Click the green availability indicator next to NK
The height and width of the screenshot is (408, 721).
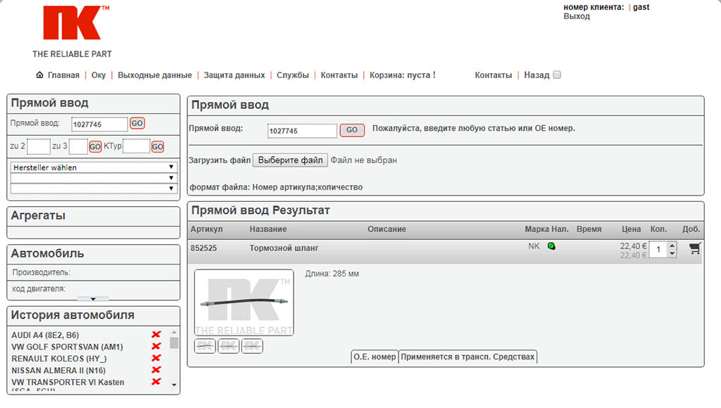tap(551, 246)
